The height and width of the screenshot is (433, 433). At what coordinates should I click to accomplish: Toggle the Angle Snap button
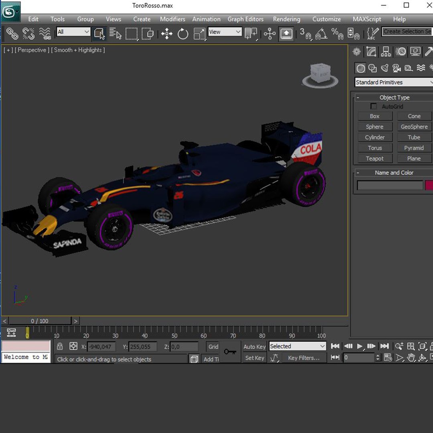point(322,33)
